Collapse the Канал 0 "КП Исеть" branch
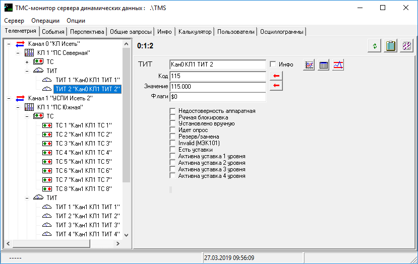The height and width of the screenshot is (264, 418). [9, 44]
